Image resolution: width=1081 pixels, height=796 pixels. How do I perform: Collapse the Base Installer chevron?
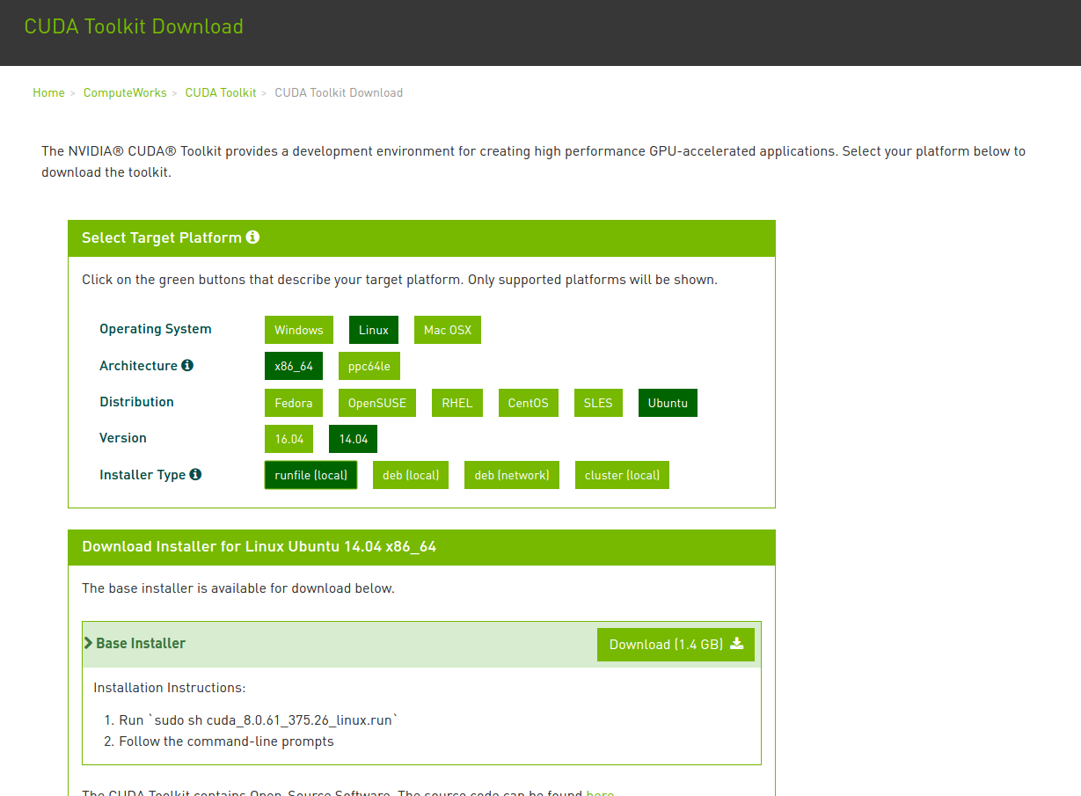coord(88,643)
